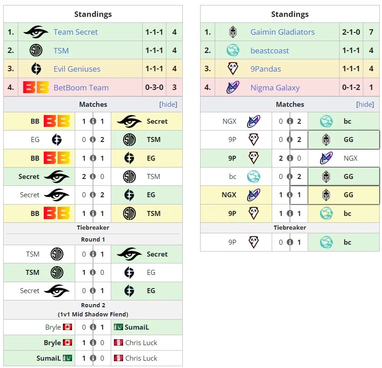Collapse the right Matches table

pos(365,105)
